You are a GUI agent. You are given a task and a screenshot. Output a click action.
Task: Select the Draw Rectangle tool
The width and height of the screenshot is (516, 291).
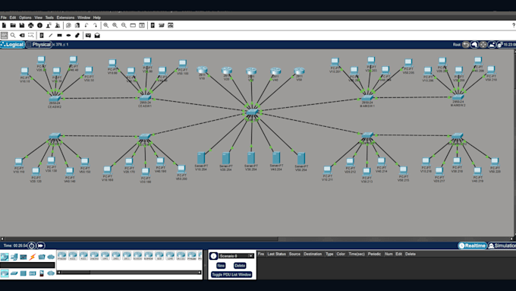[59, 35]
